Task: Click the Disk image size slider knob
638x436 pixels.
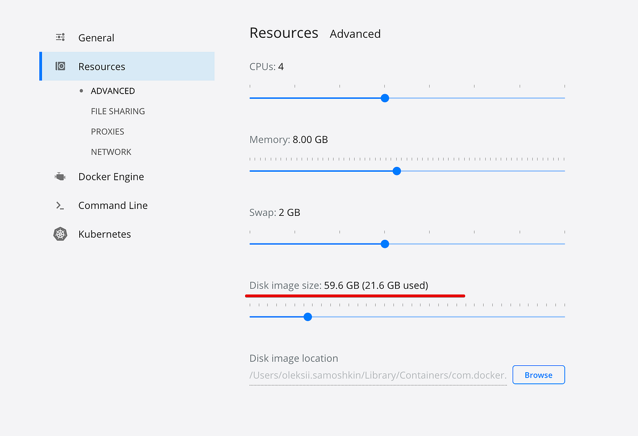Action: click(x=307, y=316)
